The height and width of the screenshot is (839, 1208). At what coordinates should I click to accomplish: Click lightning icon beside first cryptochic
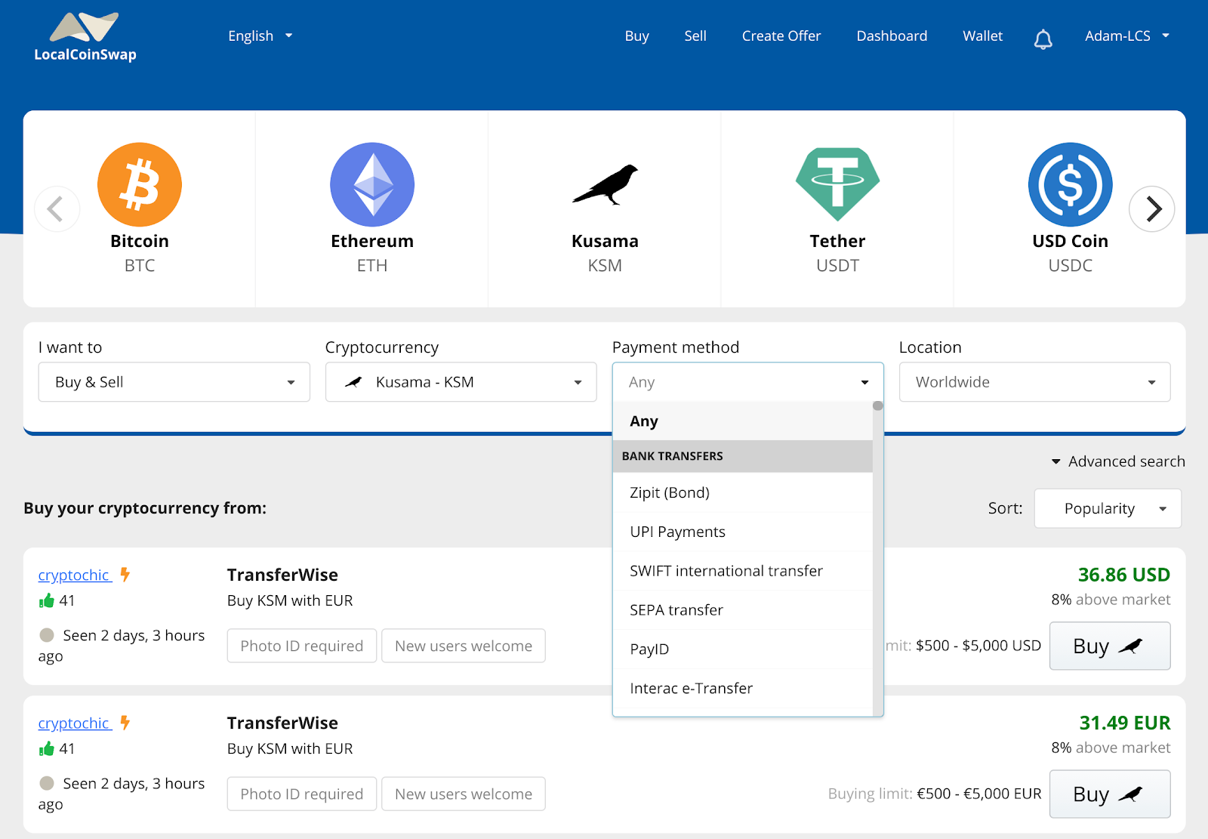tap(125, 575)
